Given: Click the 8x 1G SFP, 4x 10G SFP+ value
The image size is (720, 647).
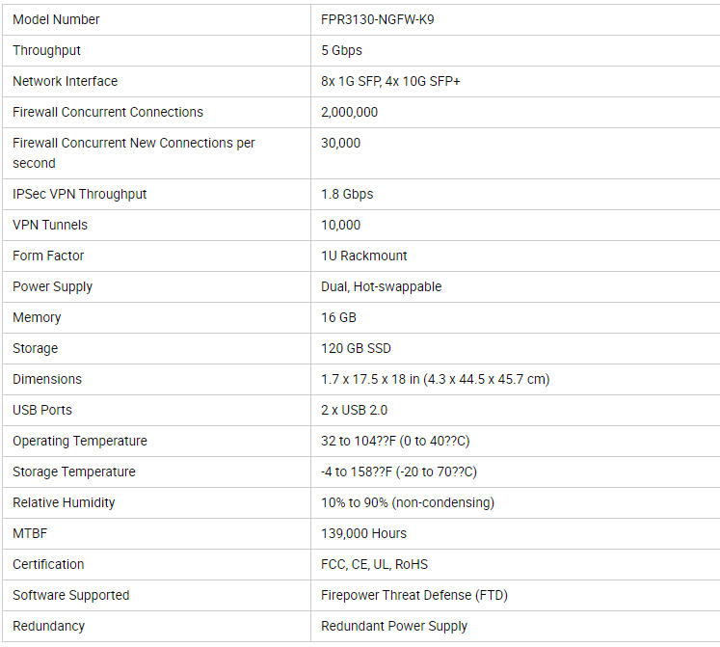Looking at the screenshot, I should pos(390,81).
